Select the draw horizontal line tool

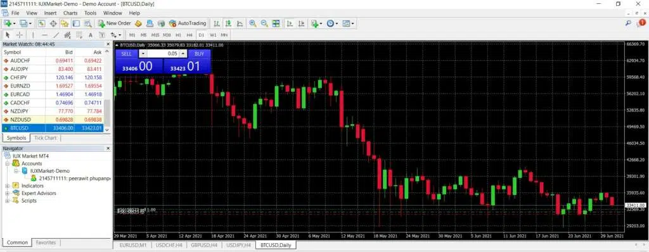coord(45,35)
